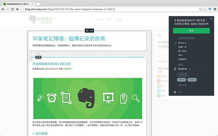Click the plus button to expand selection
The image size is (218, 136).
pyautogui.click(x=87, y=31)
